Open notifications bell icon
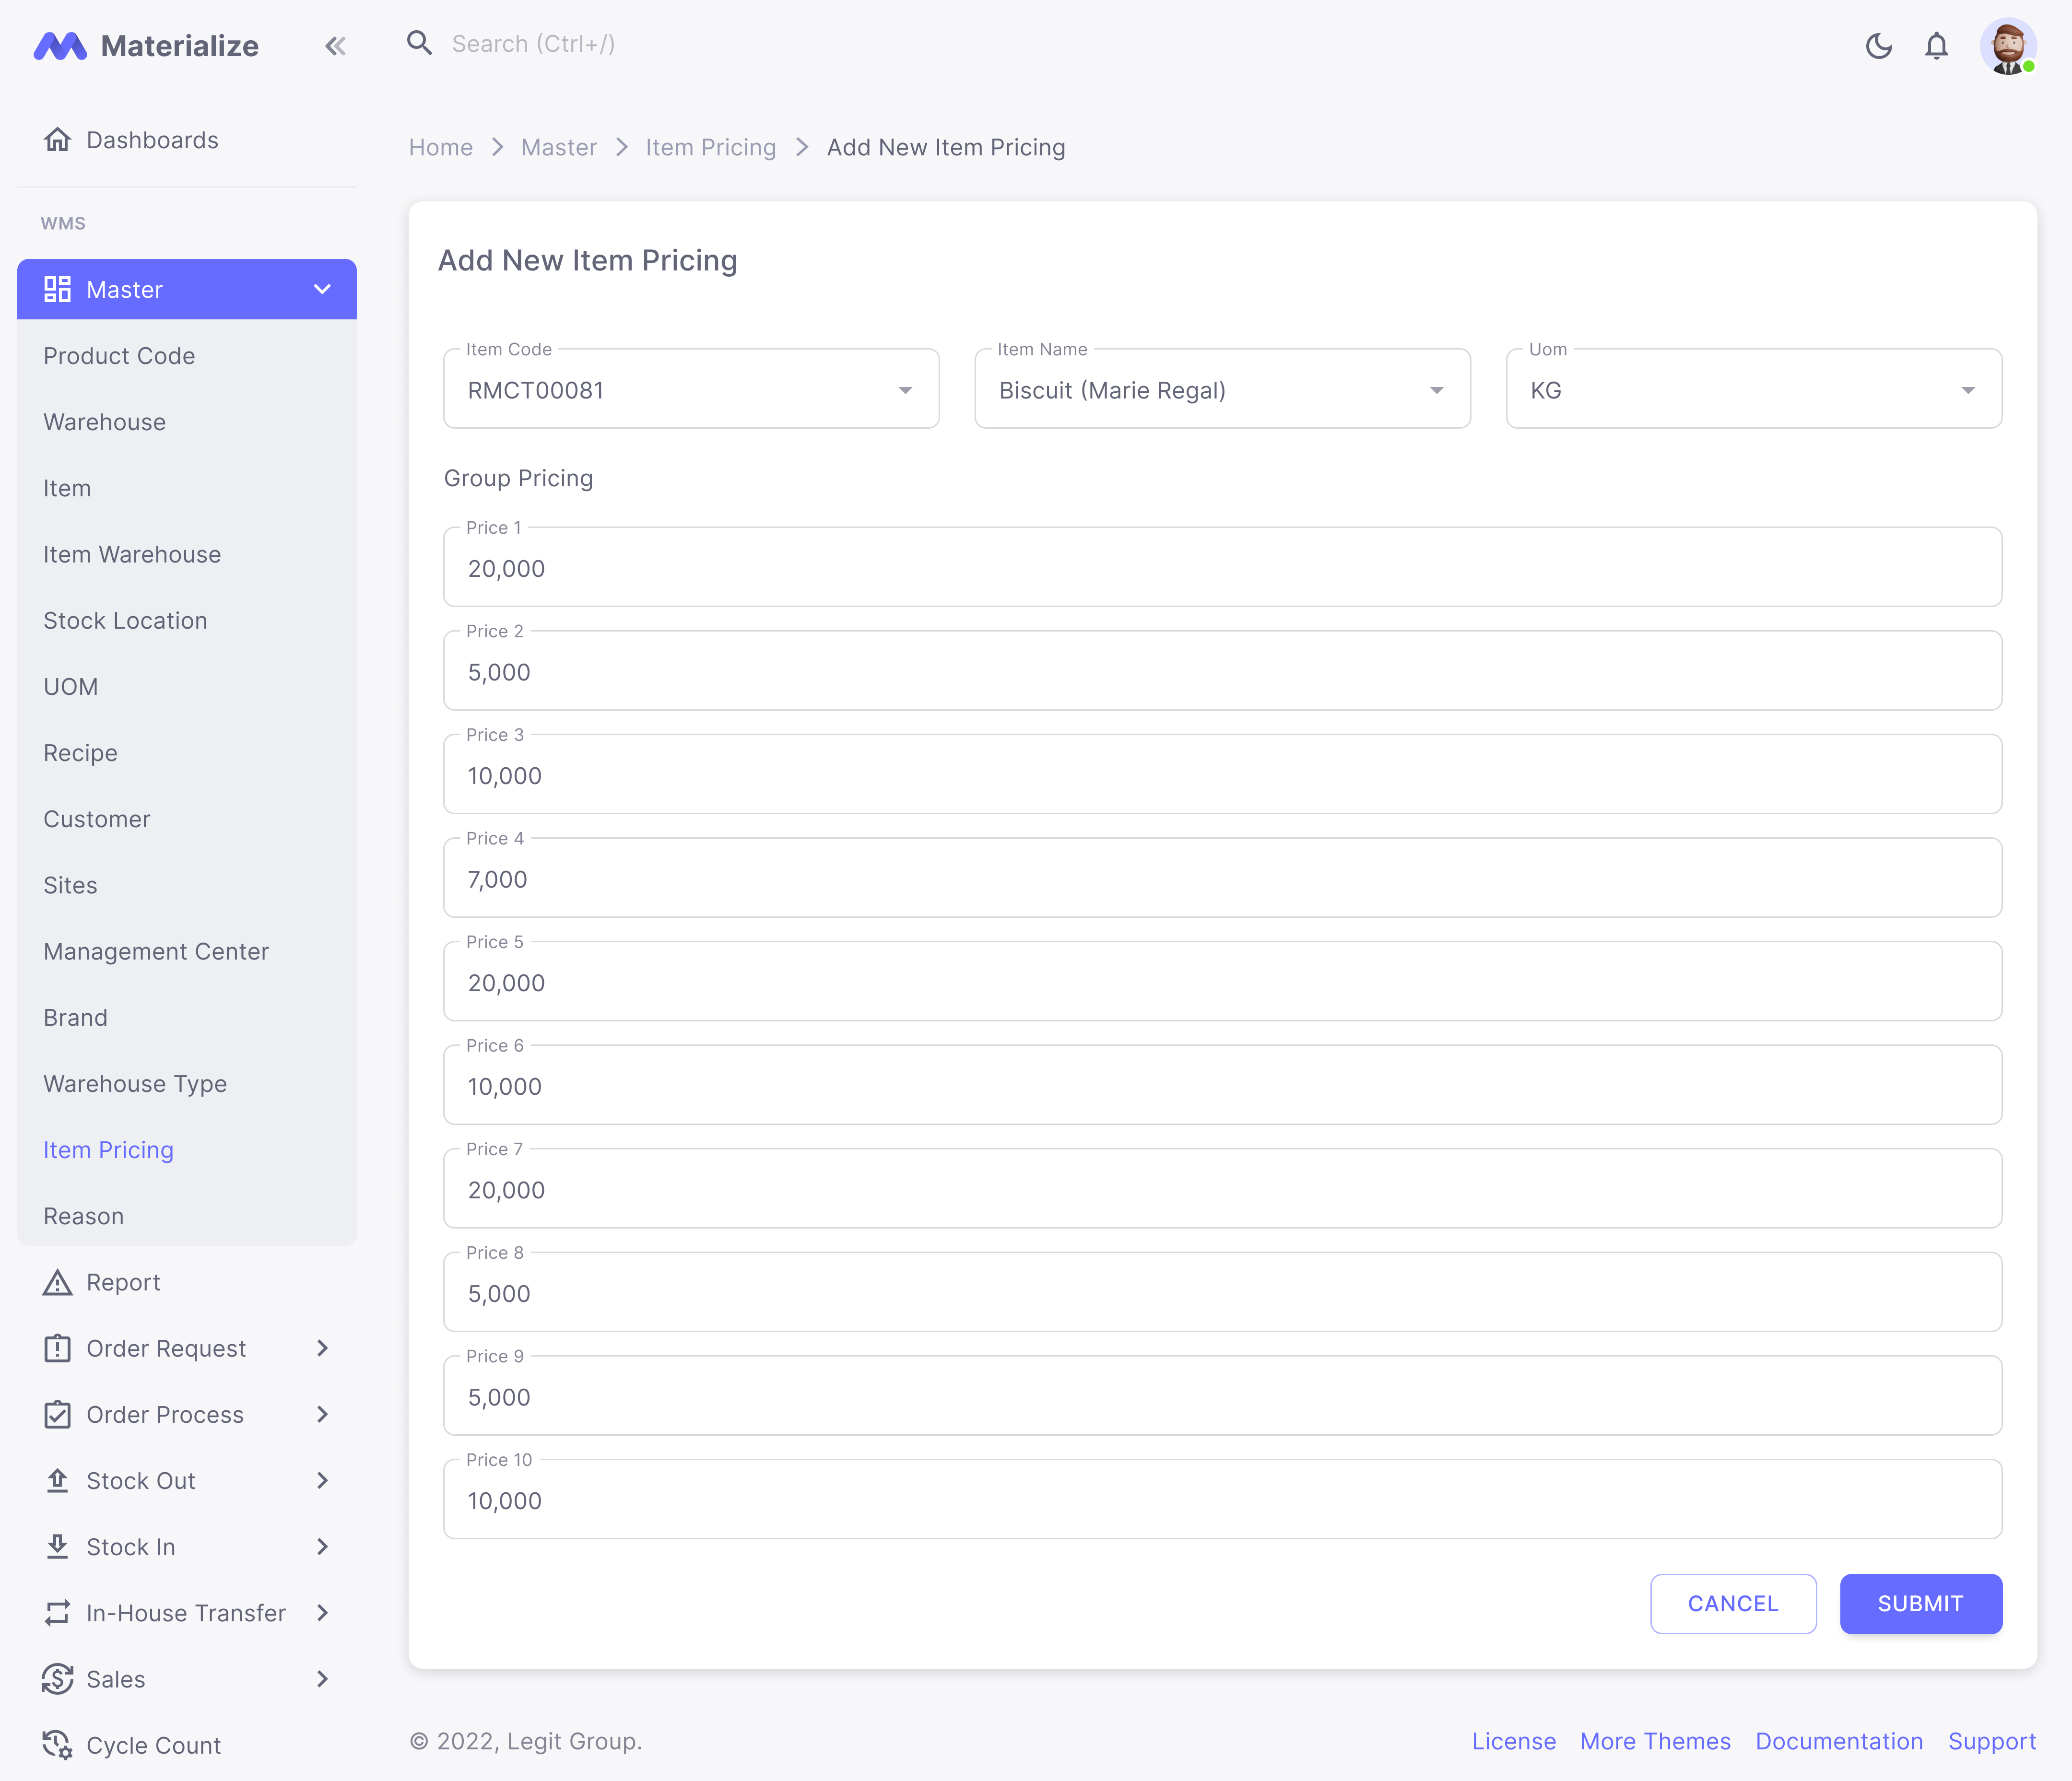The width and height of the screenshot is (2072, 1781). 1936,46
